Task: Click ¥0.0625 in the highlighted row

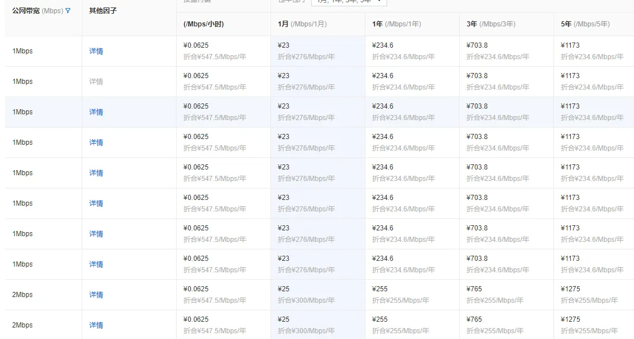Action: 196,106
